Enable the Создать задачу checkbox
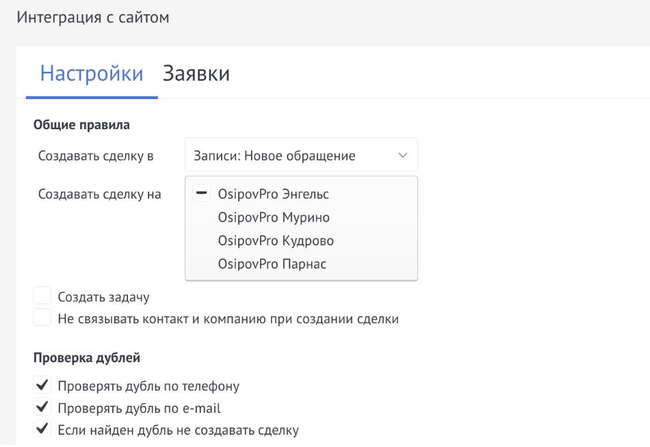650x447 pixels. 42,296
